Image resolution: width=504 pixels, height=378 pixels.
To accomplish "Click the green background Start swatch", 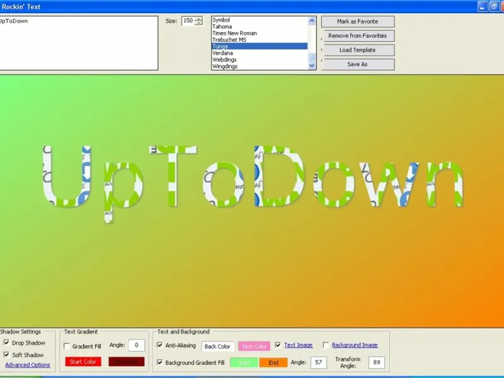I will [244, 363].
